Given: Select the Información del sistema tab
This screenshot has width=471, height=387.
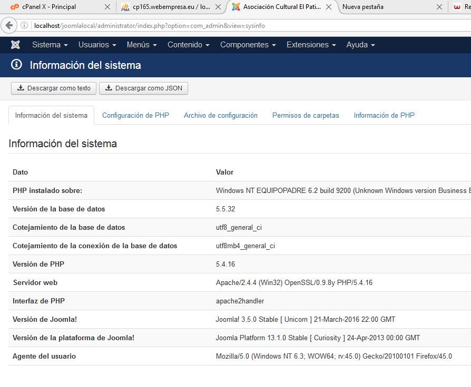Looking at the screenshot, I should pos(51,115).
